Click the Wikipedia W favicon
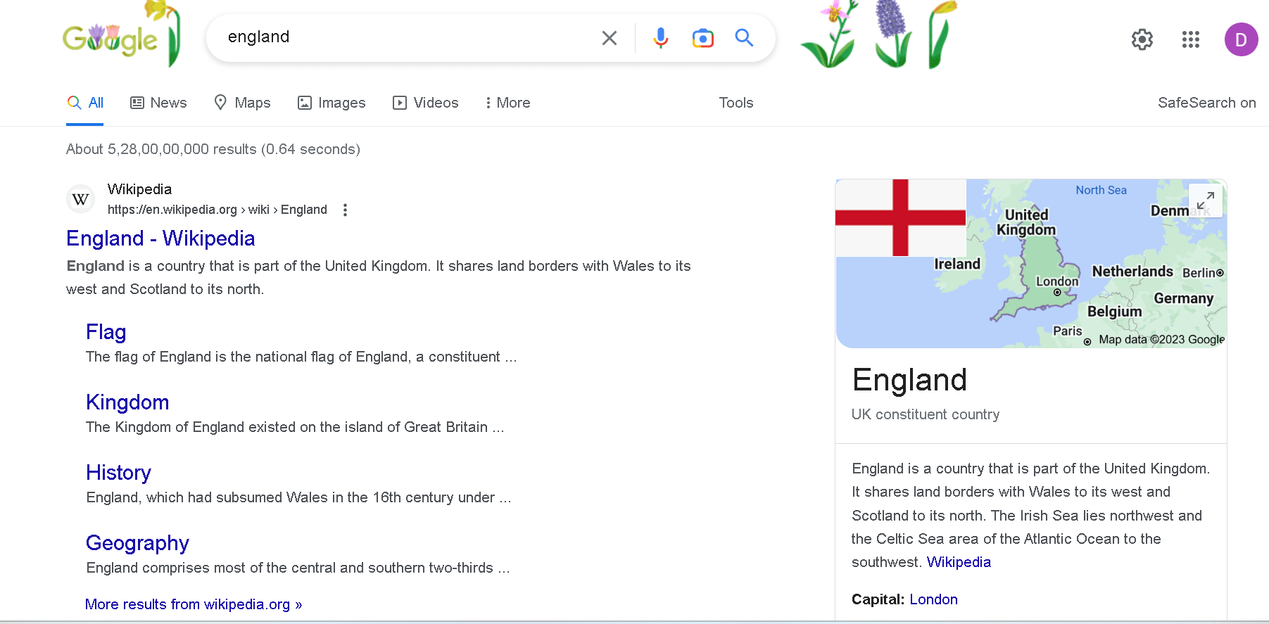 click(80, 199)
